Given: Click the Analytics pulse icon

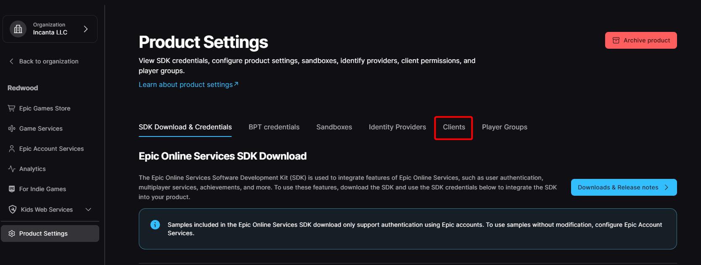Looking at the screenshot, I should tap(11, 169).
